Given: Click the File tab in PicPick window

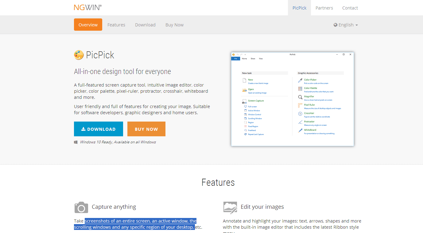Looking at the screenshot, I should (x=236, y=59).
